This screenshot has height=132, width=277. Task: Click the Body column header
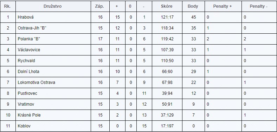[193, 6]
